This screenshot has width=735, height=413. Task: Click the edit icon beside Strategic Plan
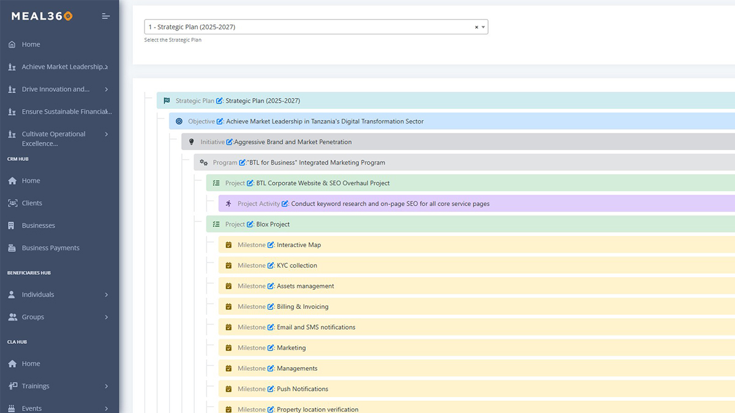click(x=219, y=101)
